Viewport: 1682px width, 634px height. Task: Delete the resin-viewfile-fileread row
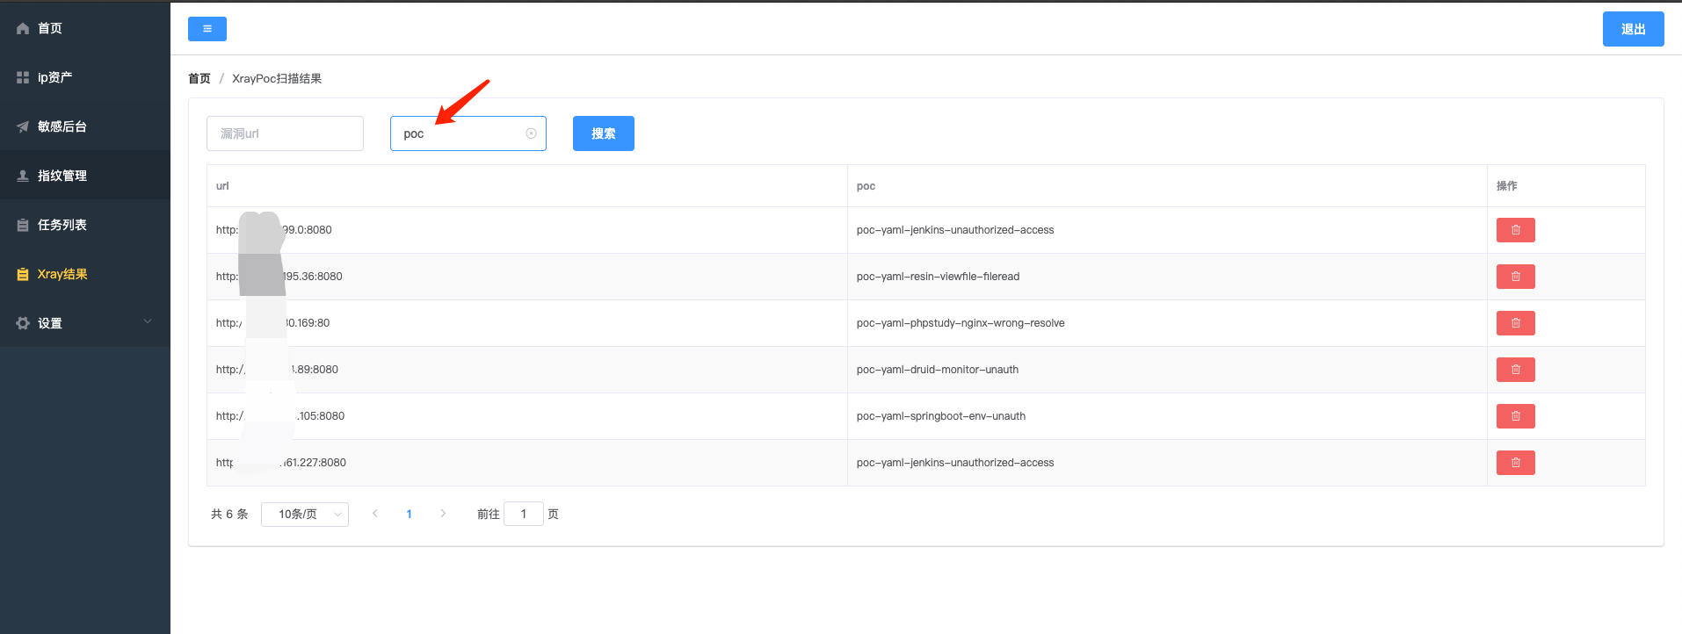1516,277
